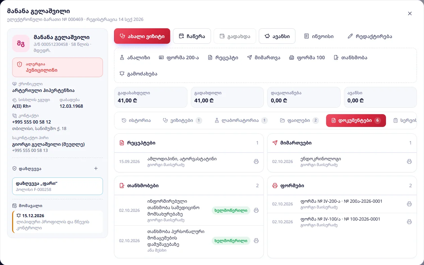Screen dimensions: 424x265
Task: Open the ფაილები tab
Action: [299, 121]
